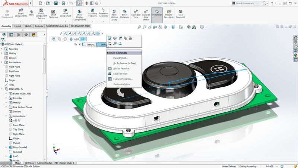Click the Print icon
Screen dimensions: 298x168
(x=63, y=3)
